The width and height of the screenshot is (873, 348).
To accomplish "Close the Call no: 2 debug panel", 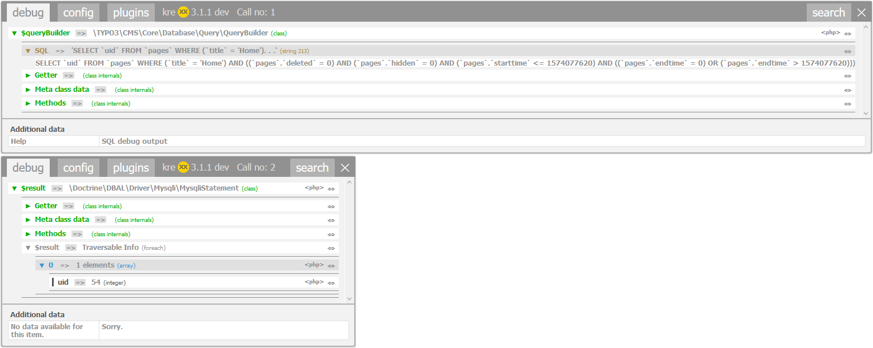I will coord(345,168).
